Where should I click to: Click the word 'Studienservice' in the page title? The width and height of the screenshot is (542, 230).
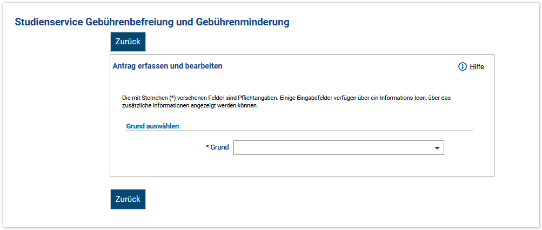(x=49, y=22)
